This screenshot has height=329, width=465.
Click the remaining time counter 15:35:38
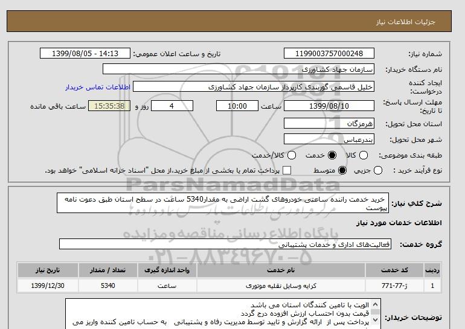click(109, 106)
